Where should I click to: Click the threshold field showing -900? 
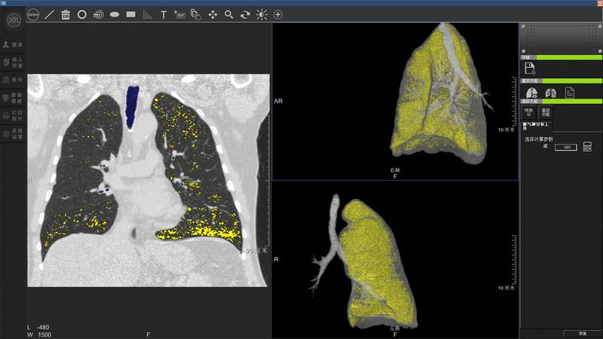tap(566, 147)
